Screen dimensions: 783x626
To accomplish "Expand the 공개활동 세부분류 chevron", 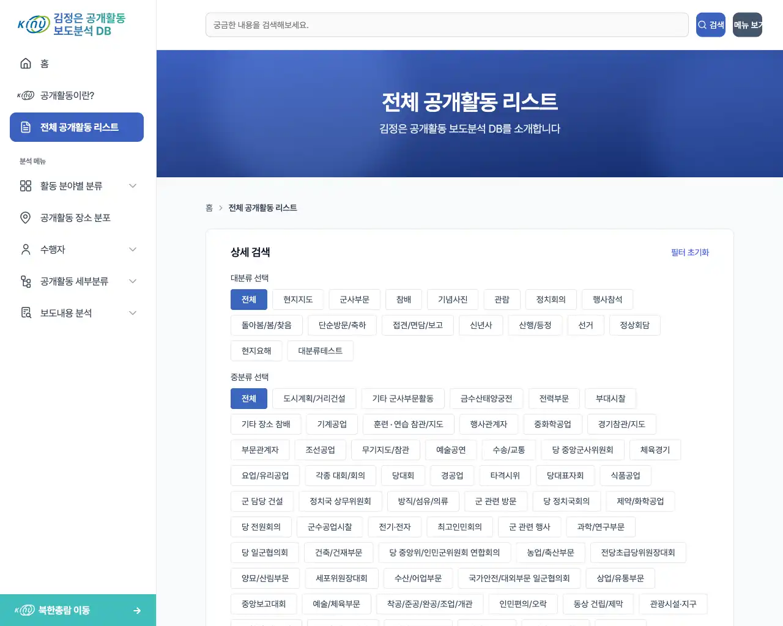I will click(133, 281).
